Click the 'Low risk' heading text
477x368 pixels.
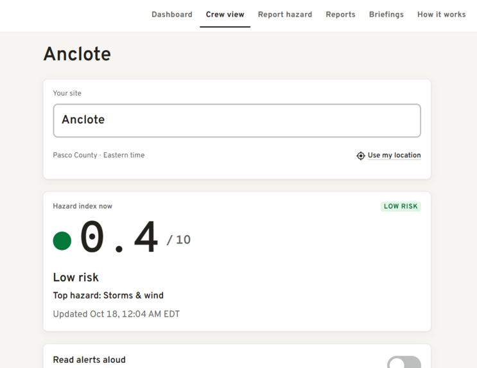click(76, 277)
